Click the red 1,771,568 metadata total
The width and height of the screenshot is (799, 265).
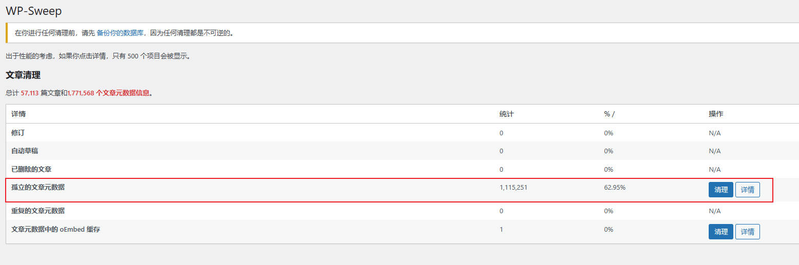[81, 93]
